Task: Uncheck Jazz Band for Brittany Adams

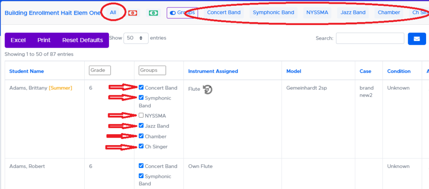Action: 141,126
